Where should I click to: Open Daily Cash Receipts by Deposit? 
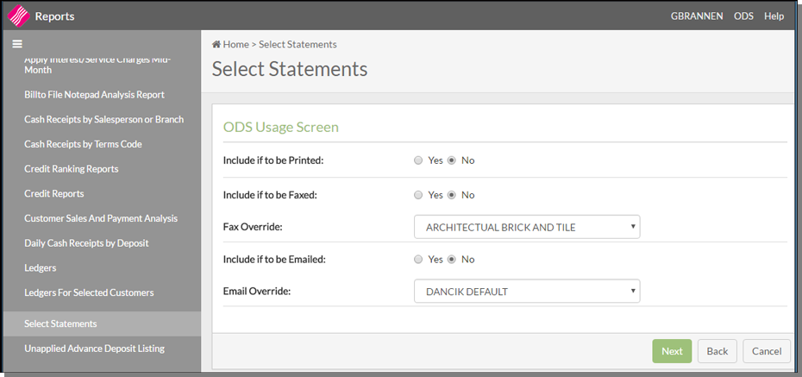click(x=86, y=243)
